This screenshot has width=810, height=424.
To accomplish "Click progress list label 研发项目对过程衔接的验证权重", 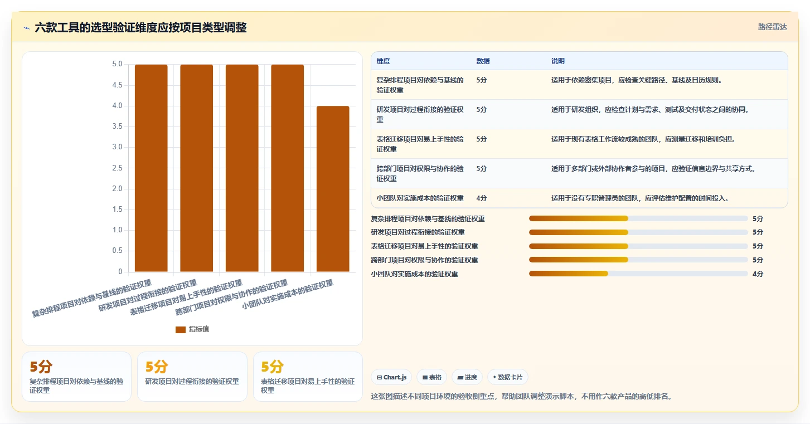I will click(x=418, y=232).
